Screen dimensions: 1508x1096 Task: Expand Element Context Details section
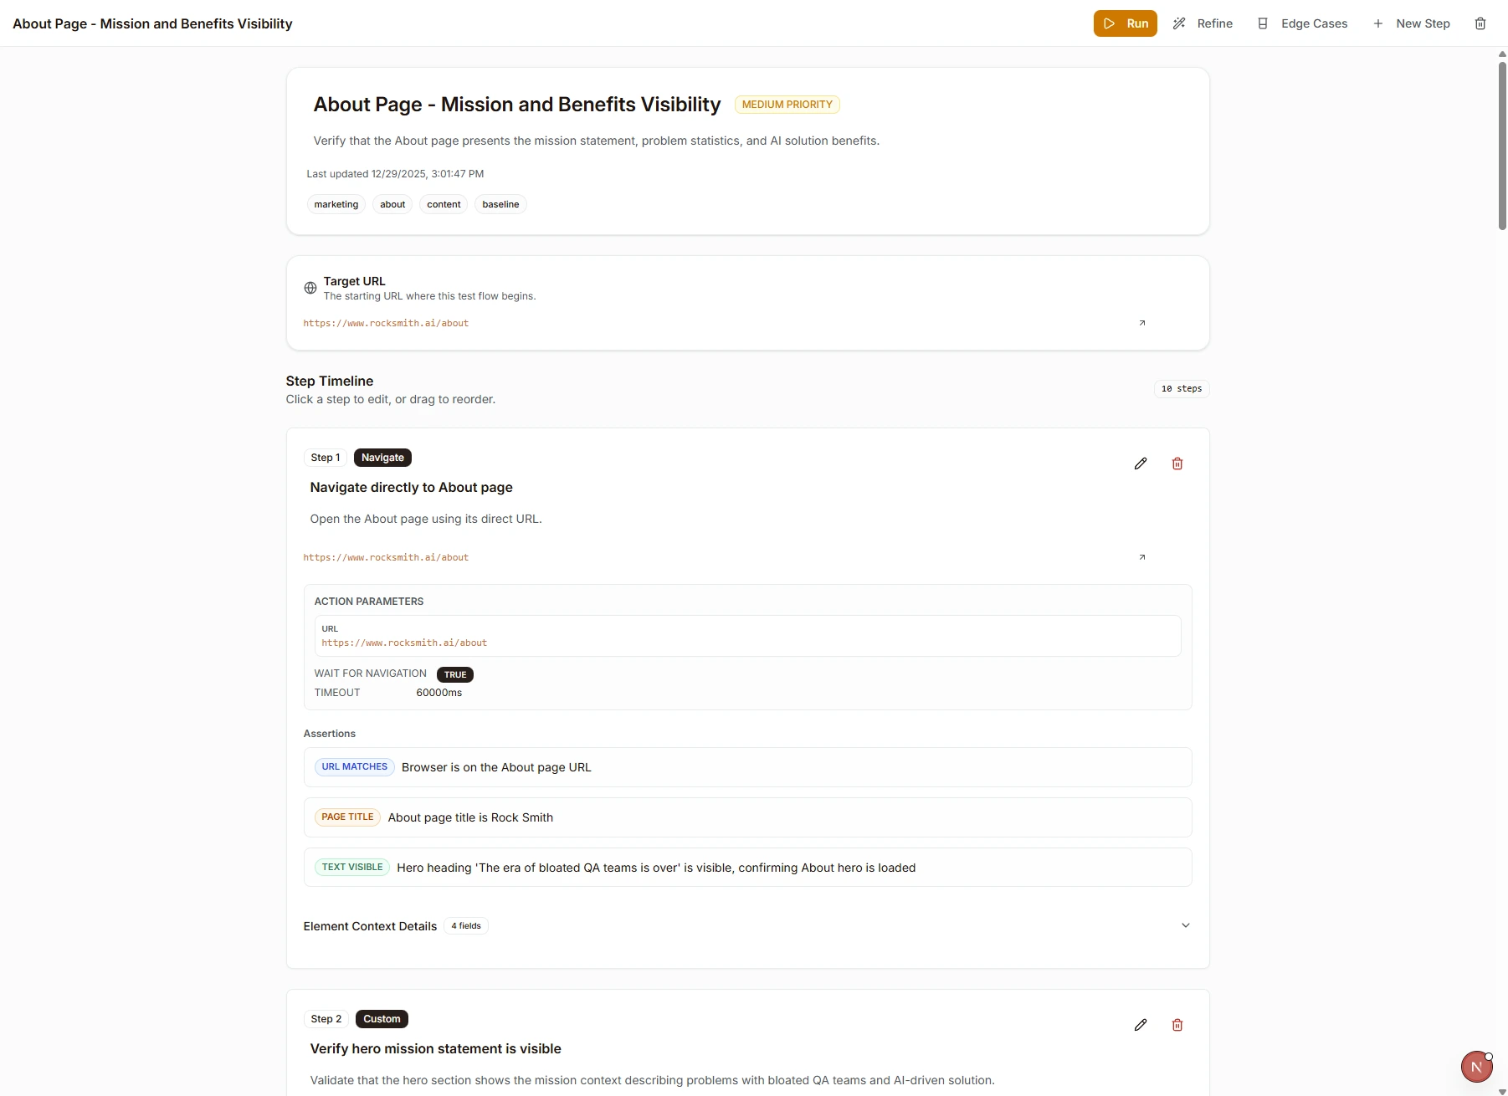1185,925
